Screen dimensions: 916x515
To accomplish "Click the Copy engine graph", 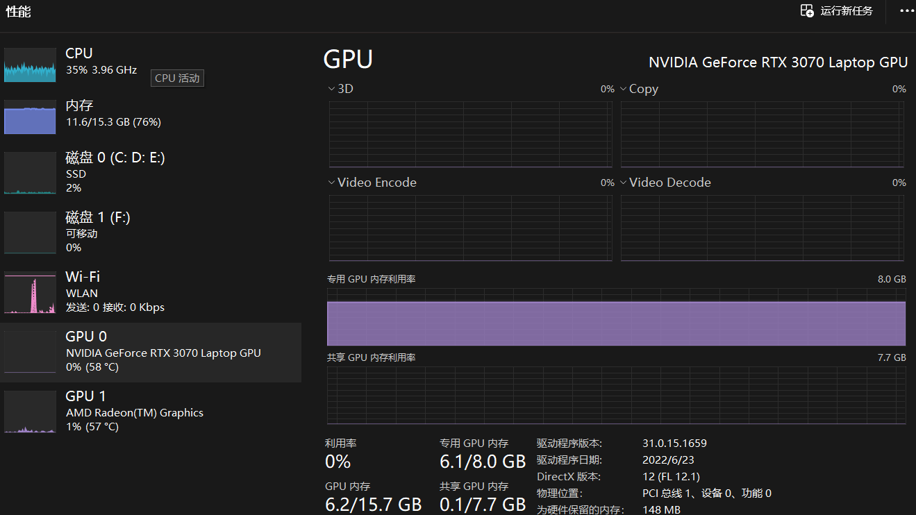I will point(763,135).
